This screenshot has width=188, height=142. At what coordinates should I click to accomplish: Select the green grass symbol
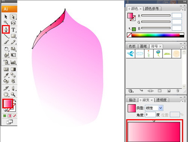coord(167,53)
